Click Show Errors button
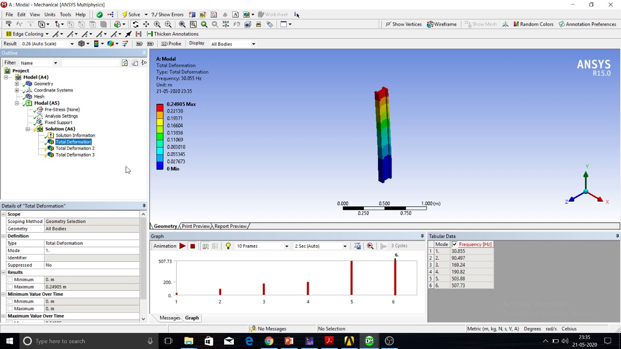The width and height of the screenshot is (621, 349). [x=167, y=15]
